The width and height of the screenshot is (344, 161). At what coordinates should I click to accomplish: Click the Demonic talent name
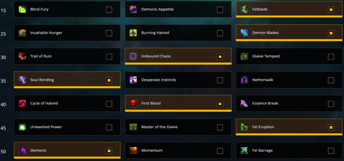38,151
